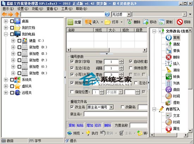Open the 无过滤 filter dropdown
This screenshot has height=144, width=194.
point(129,14)
